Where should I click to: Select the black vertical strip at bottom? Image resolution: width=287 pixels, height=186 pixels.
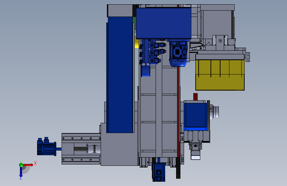(x=178, y=168)
